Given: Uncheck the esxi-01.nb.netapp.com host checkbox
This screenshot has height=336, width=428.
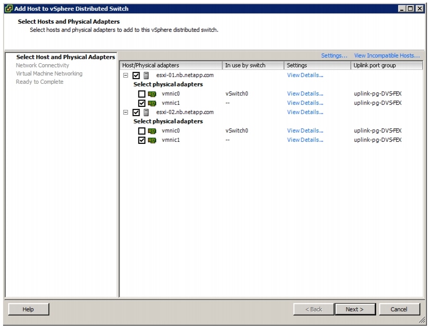Looking at the screenshot, I should point(136,76).
